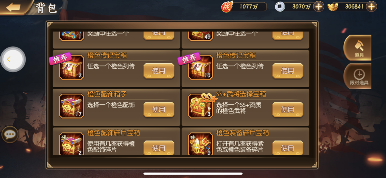386x178 pixels.
Task: Use the 橙色传记宝箱 with 10 count
Action: (288, 71)
